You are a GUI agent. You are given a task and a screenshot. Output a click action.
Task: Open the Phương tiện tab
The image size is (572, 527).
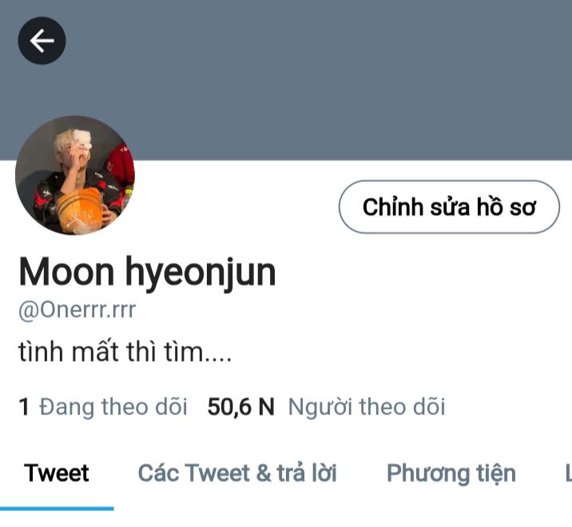pyautogui.click(x=451, y=474)
